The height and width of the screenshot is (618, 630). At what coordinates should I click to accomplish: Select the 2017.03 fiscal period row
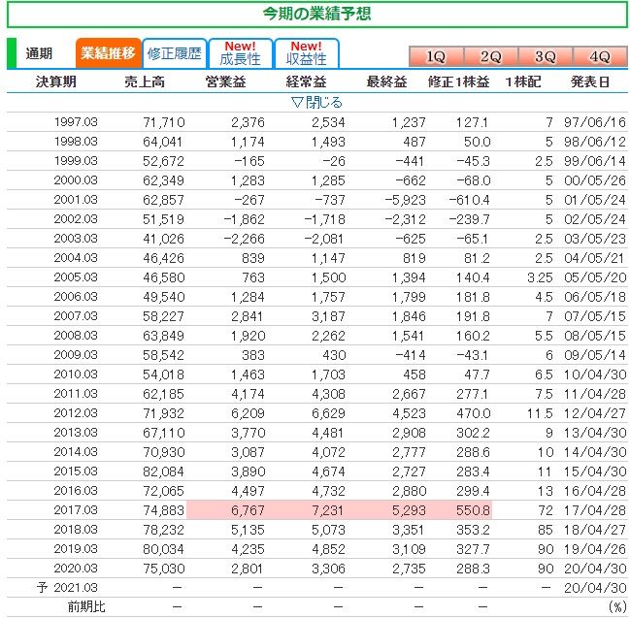76,509
